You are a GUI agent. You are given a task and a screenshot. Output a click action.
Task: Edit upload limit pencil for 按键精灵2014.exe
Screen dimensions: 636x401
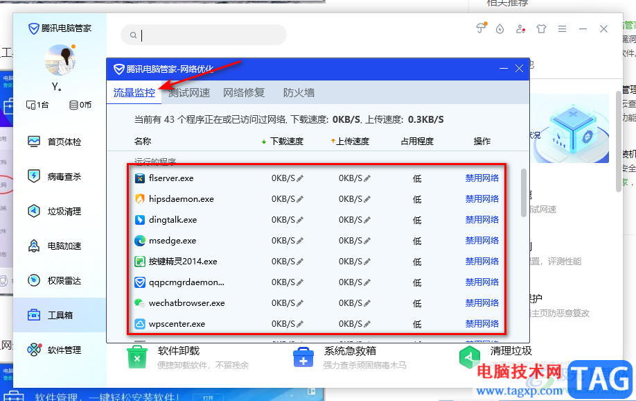pyautogui.click(x=367, y=262)
